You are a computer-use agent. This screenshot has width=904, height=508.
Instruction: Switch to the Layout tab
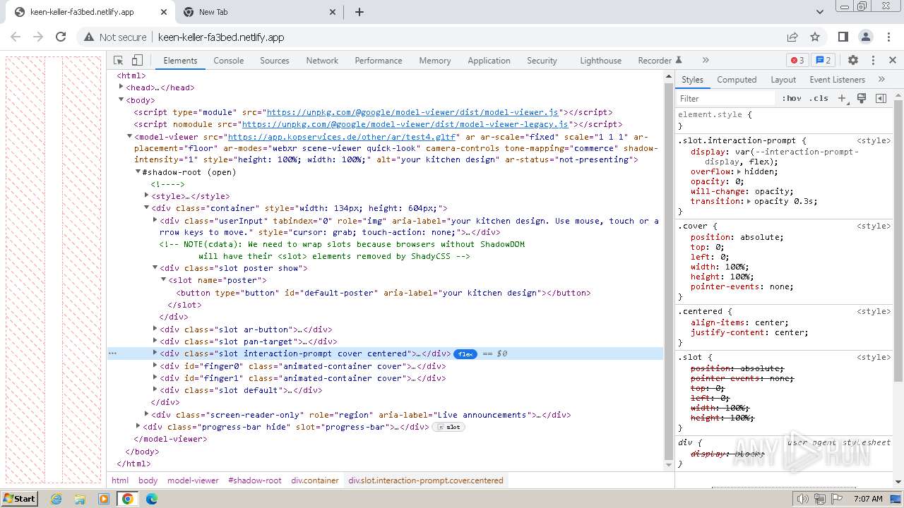click(783, 79)
